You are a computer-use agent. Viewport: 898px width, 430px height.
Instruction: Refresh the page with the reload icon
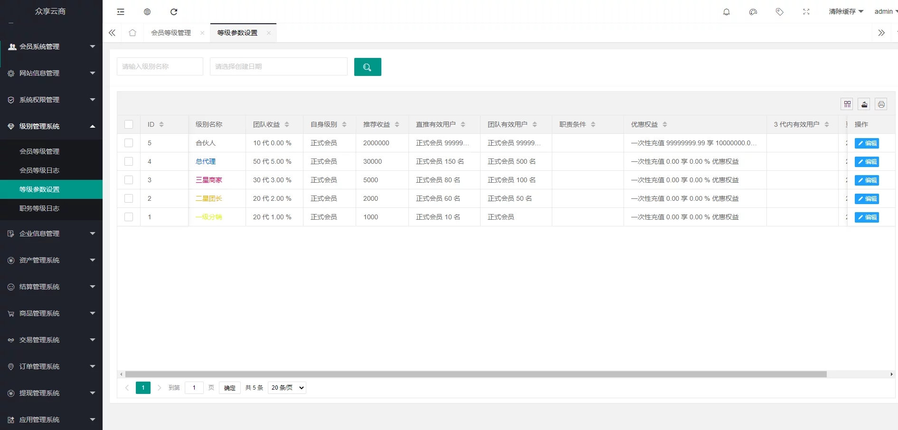(174, 12)
